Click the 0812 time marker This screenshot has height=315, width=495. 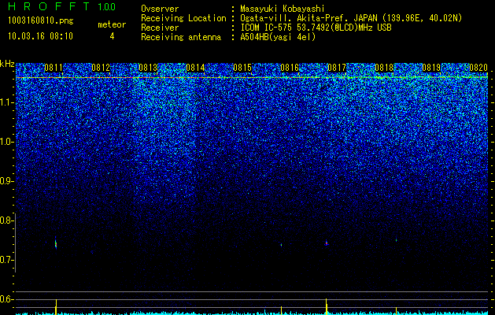point(101,68)
